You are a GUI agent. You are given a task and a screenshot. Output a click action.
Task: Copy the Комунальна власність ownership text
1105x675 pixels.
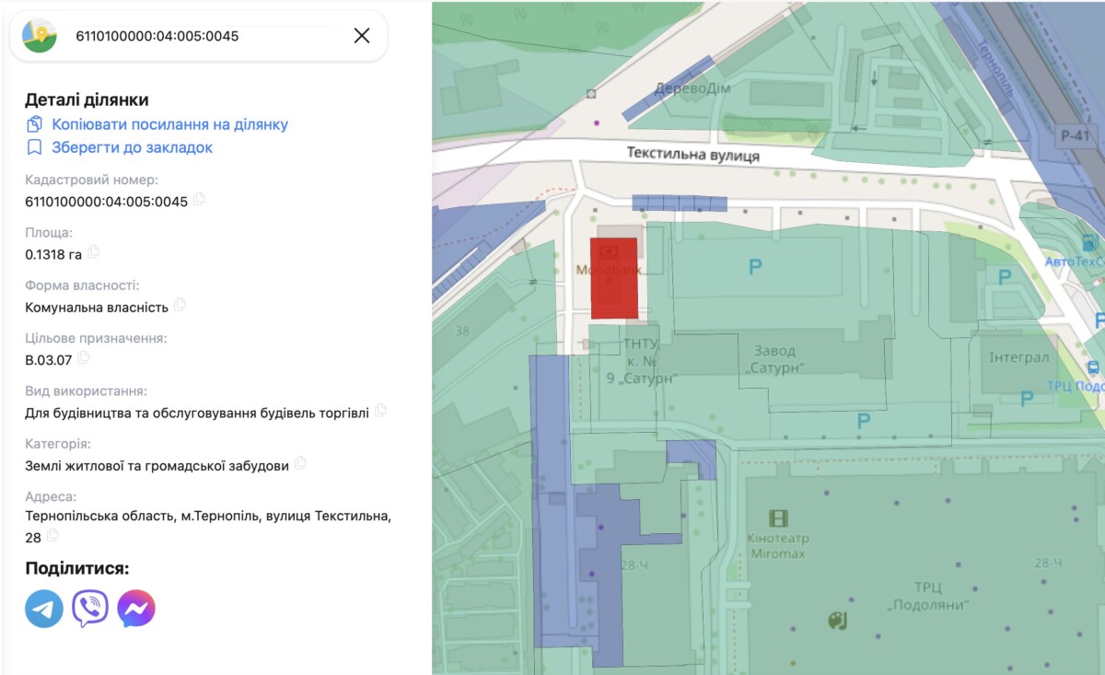tap(180, 305)
